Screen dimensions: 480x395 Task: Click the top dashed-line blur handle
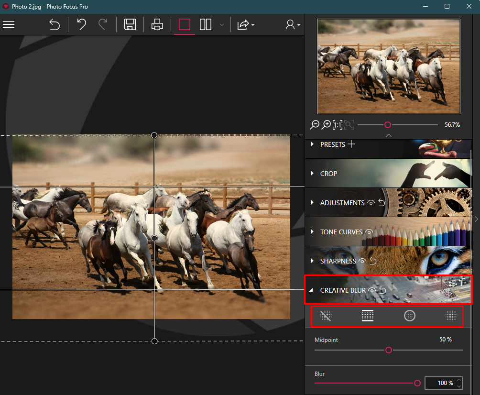point(154,135)
